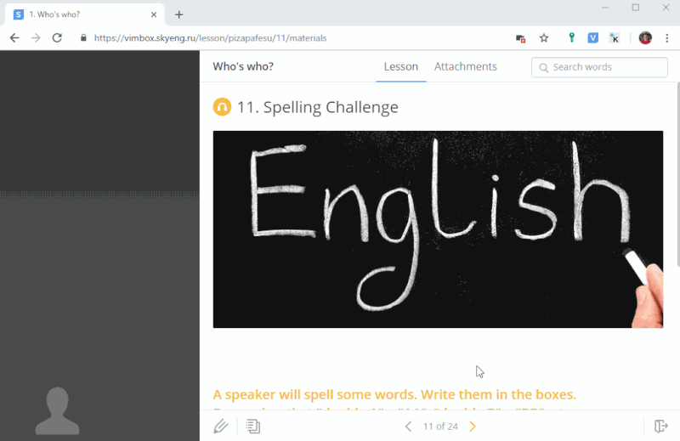
Task: Maximize the browser window
Action: pyautogui.click(x=635, y=8)
